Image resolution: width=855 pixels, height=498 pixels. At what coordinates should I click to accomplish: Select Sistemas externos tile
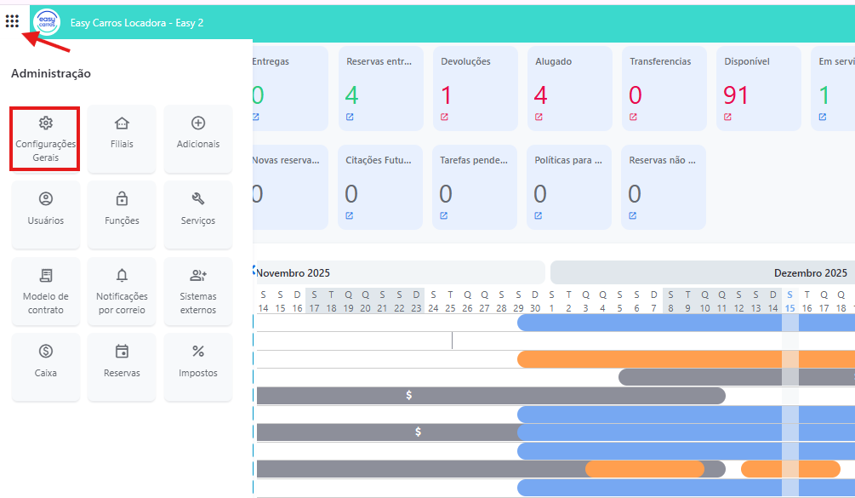(x=198, y=291)
